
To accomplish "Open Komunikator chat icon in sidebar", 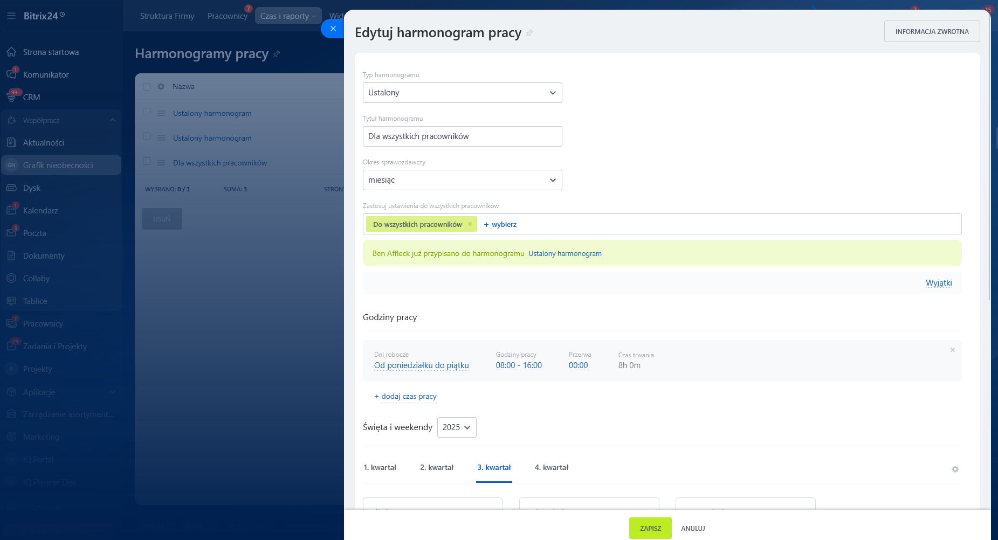I will click(11, 74).
